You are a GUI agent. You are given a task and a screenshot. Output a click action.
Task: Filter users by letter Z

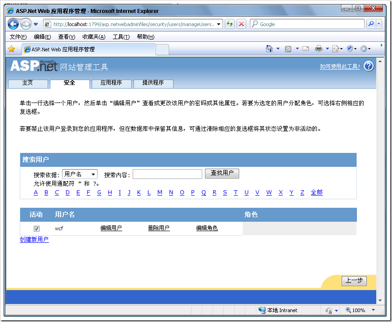[x=302, y=192]
